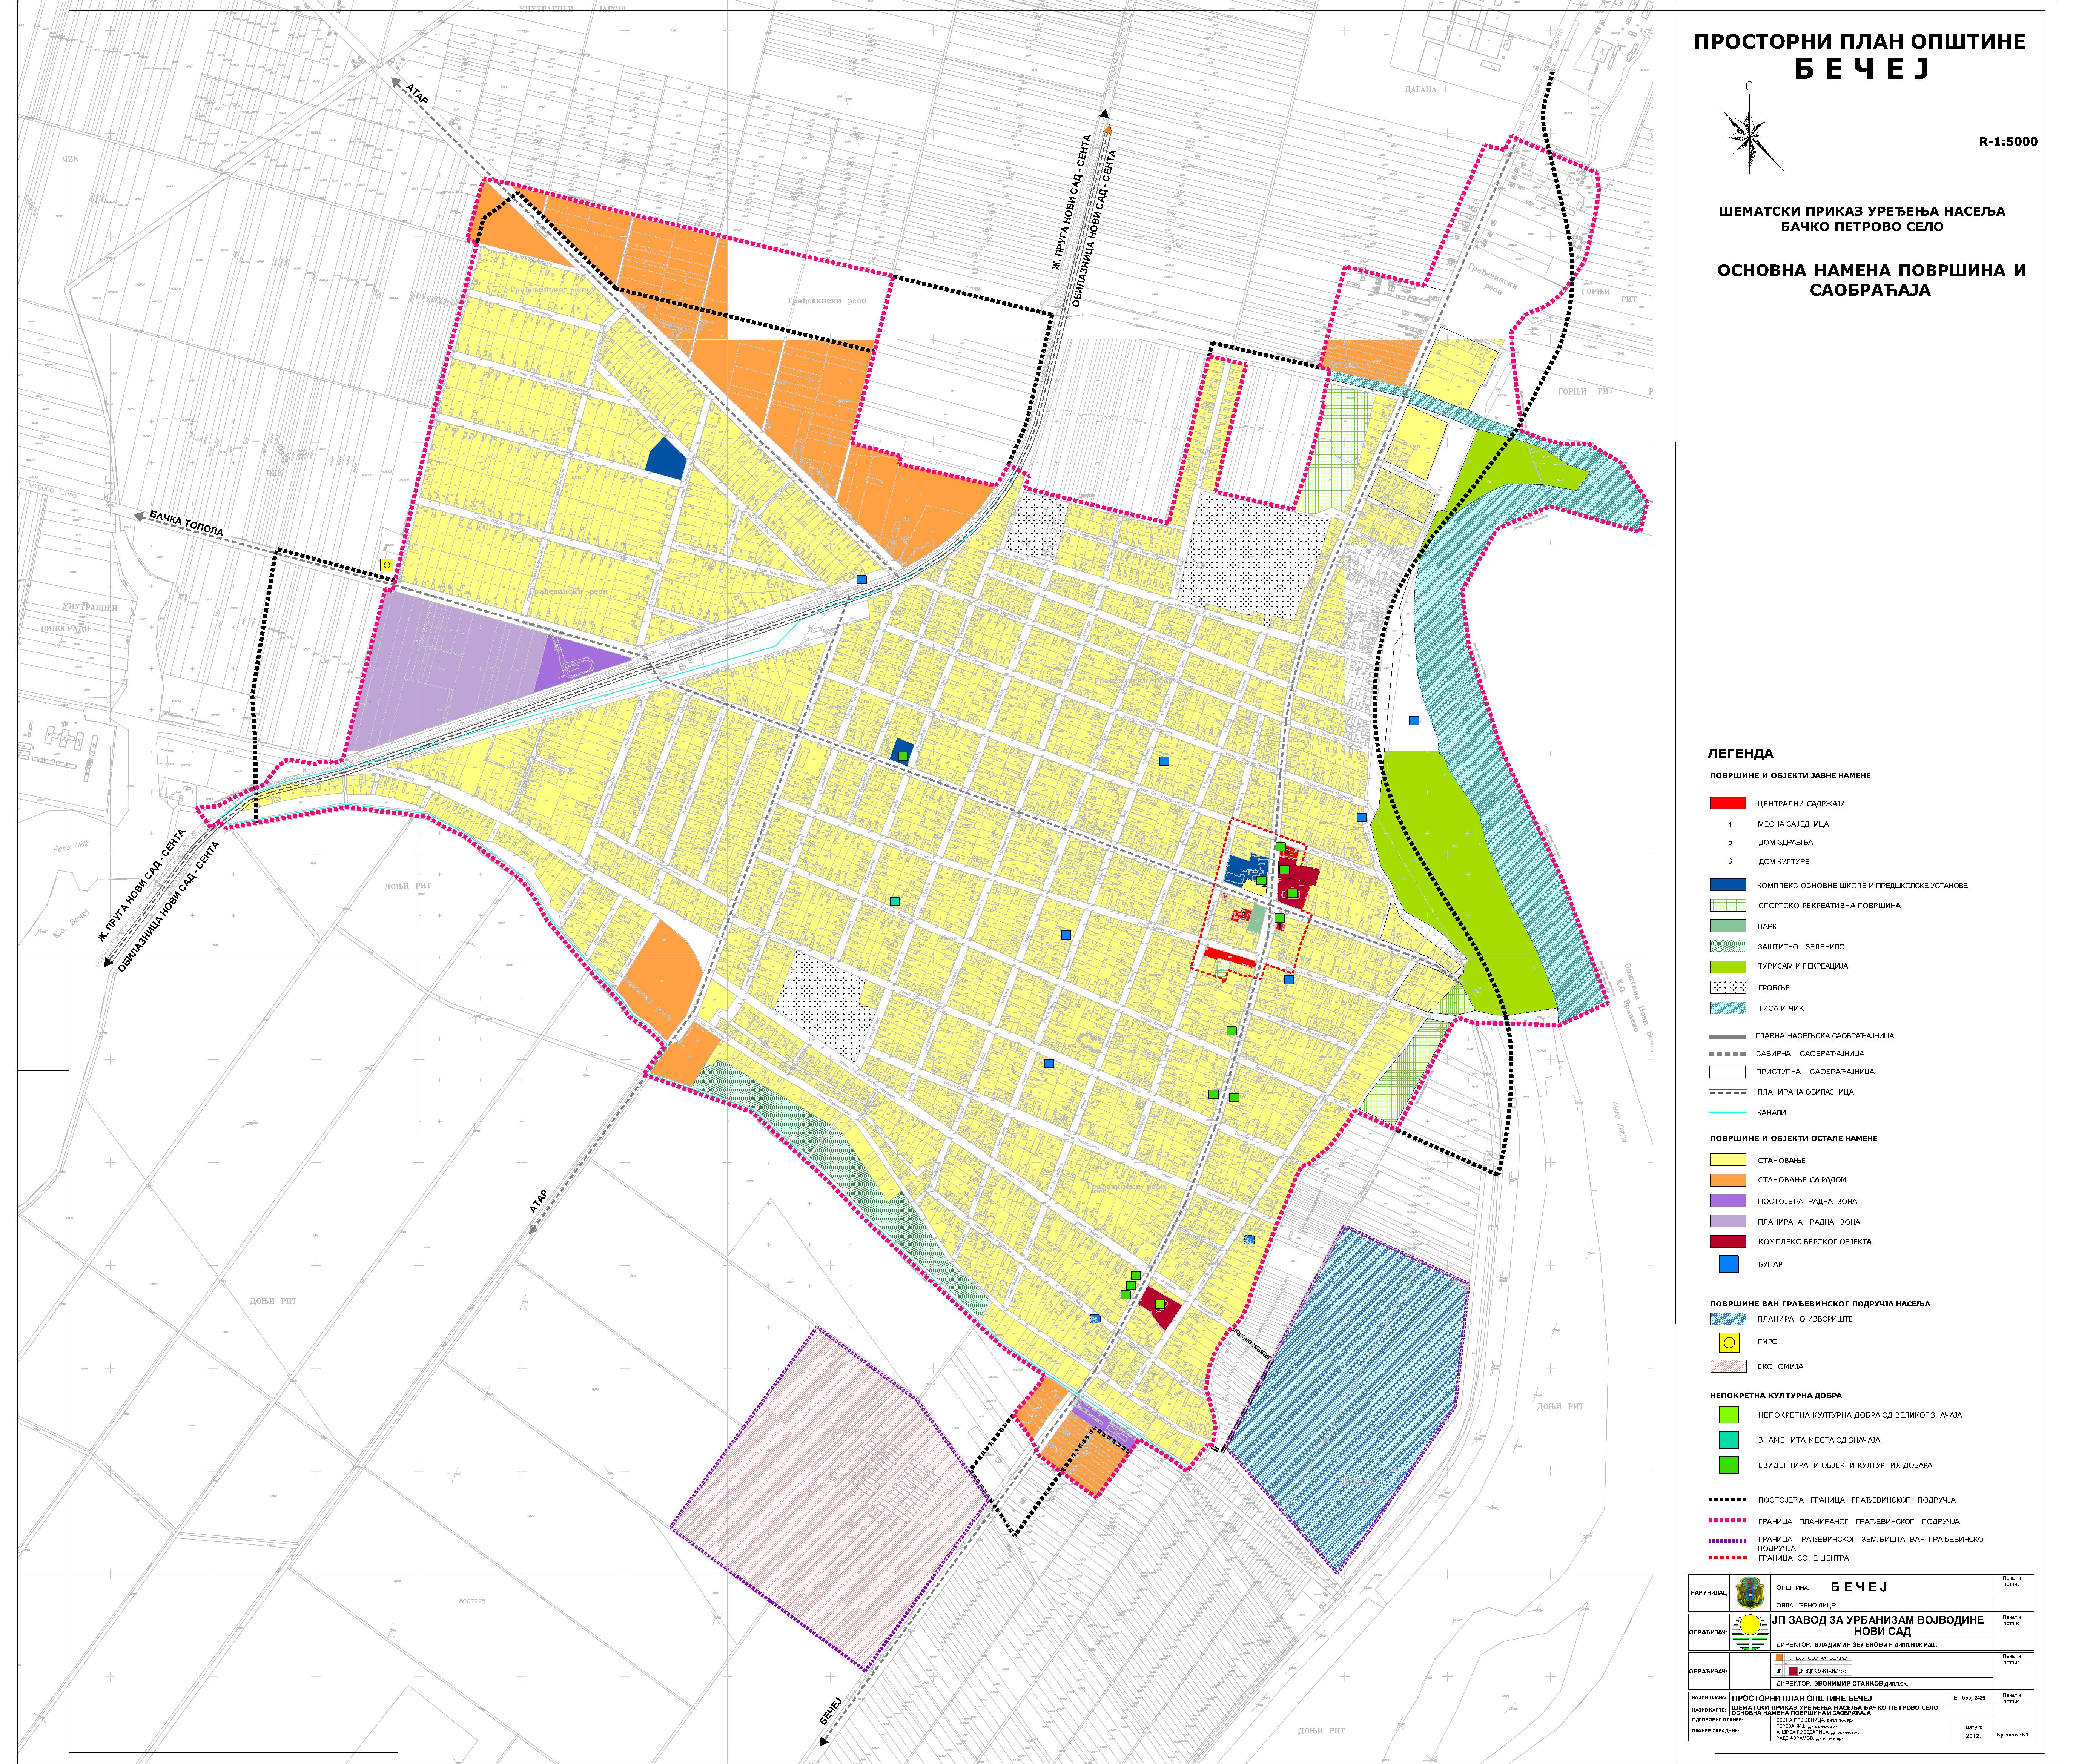Click the yellow СТАНОВАЊЕ legend swatch
2073x1764 pixels.
coord(1727,1160)
